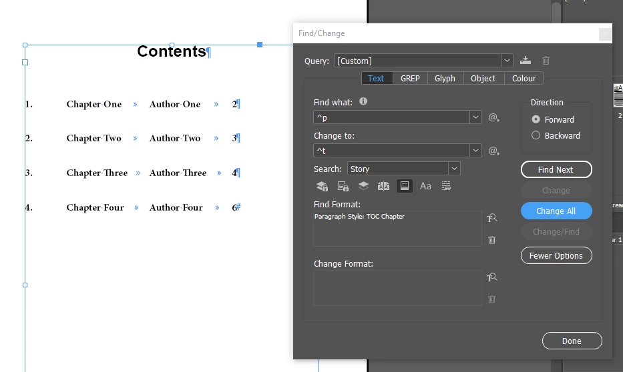Toggle Include Hidden Layers icon
The image size is (623, 372).
pos(363,186)
